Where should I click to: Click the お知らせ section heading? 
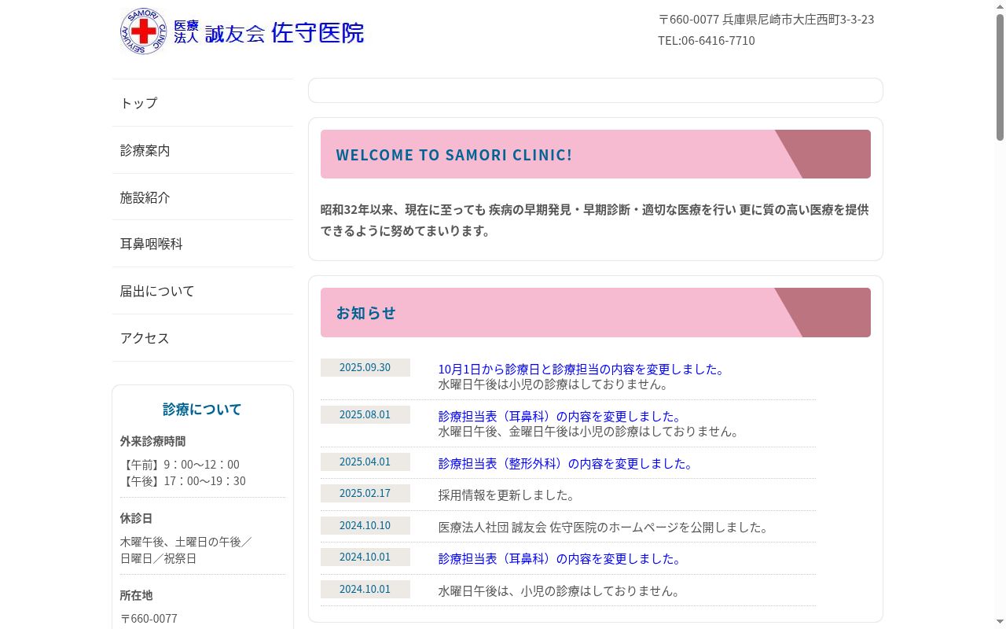(366, 313)
